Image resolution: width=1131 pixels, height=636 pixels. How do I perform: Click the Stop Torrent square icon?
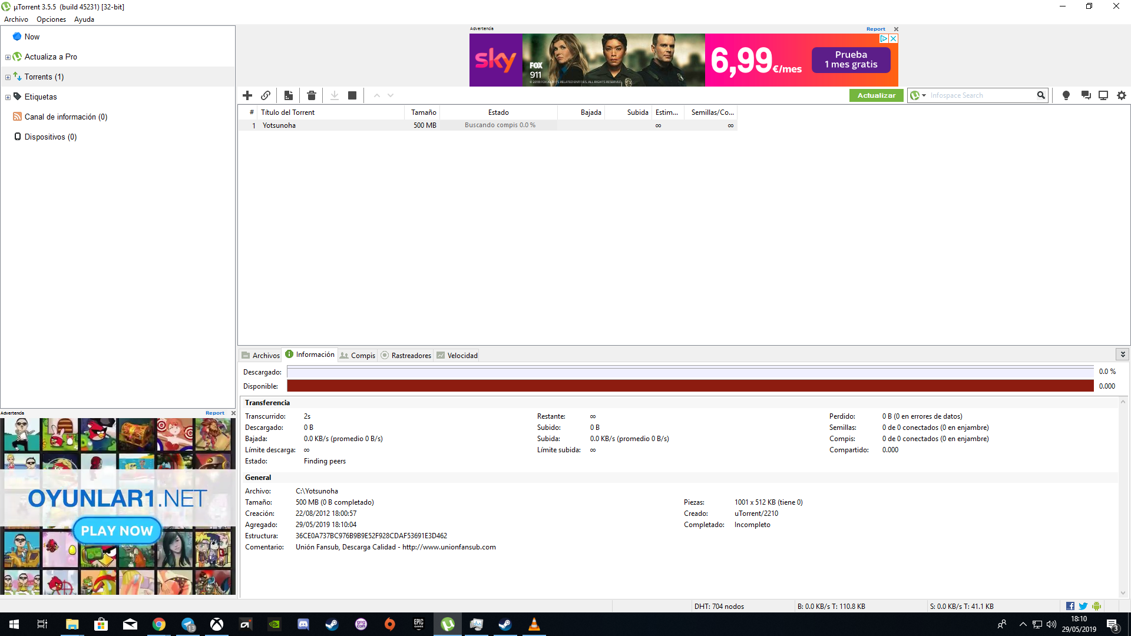coord(352,95)
